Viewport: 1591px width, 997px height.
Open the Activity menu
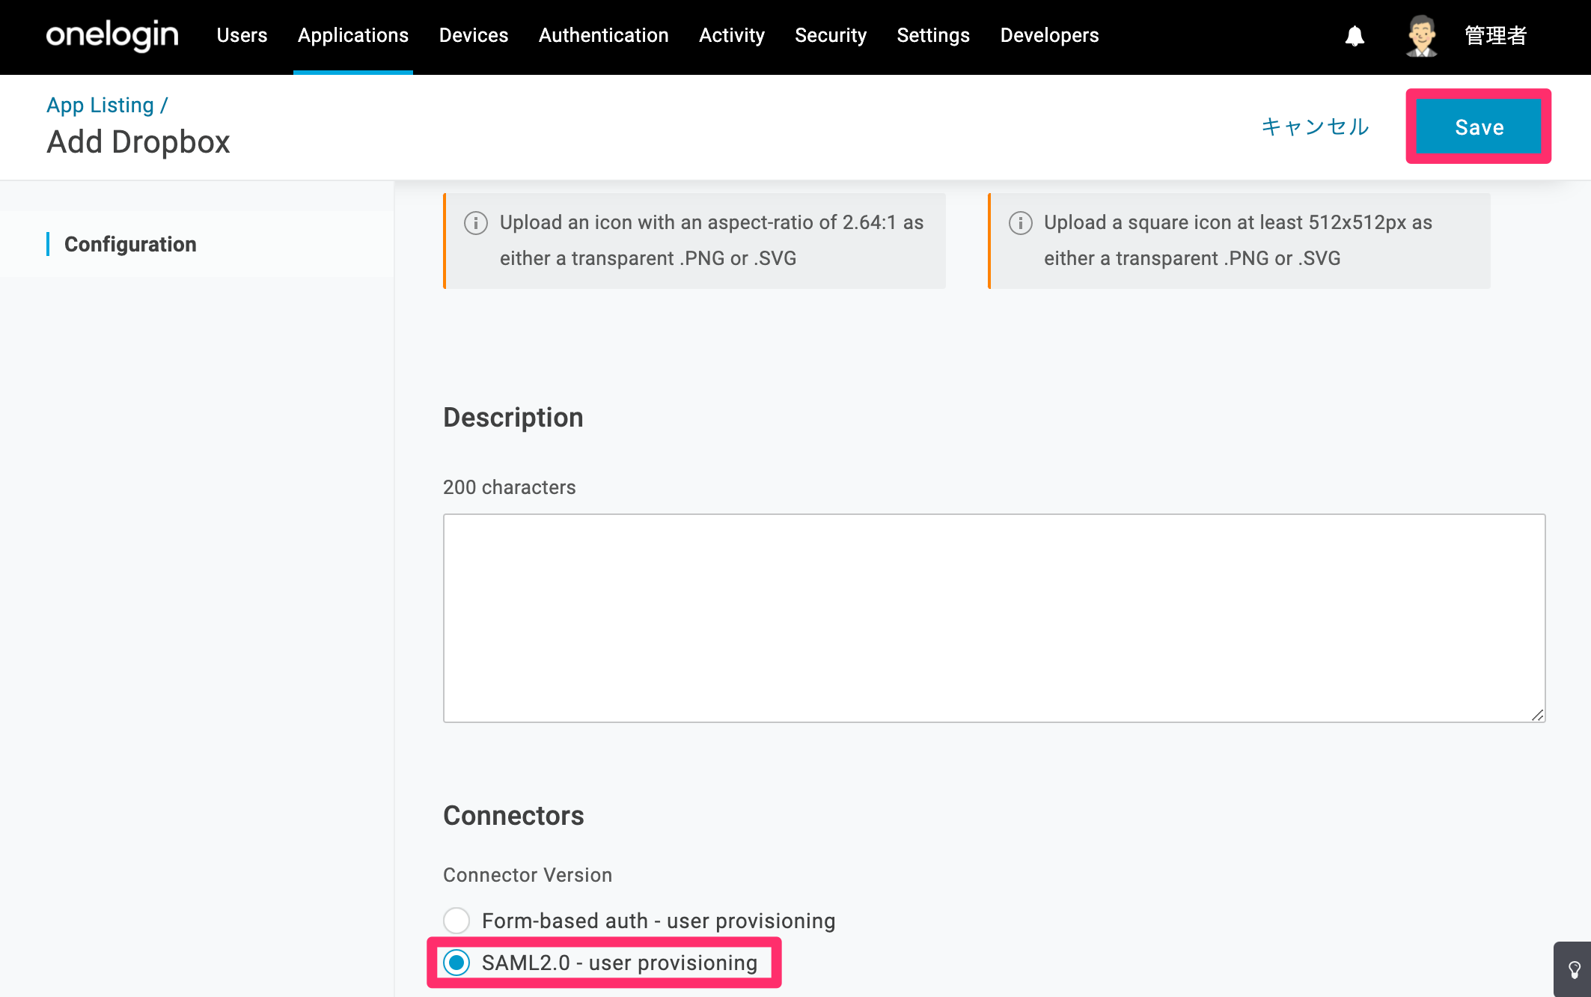click(x=732, y=35)
